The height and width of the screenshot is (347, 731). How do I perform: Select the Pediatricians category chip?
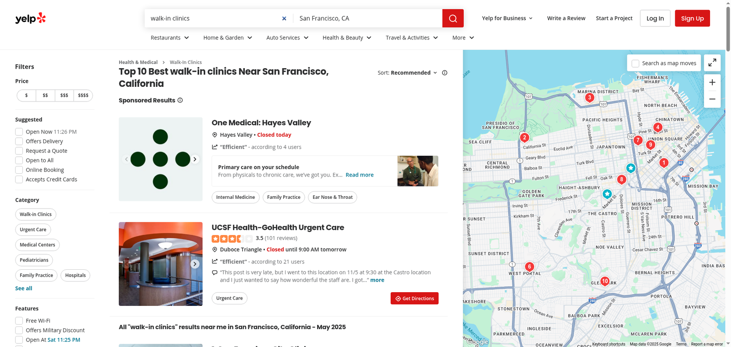(x=34, y=260)
